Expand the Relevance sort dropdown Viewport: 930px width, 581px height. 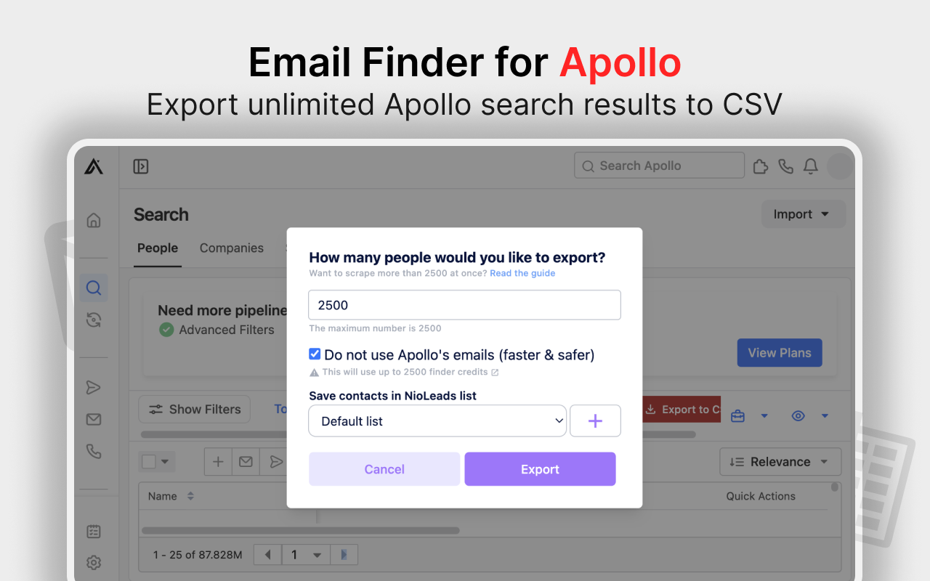coord(780,461)
